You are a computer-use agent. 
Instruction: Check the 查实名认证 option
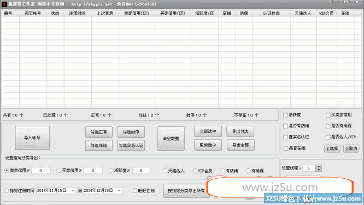click(285, 137)
